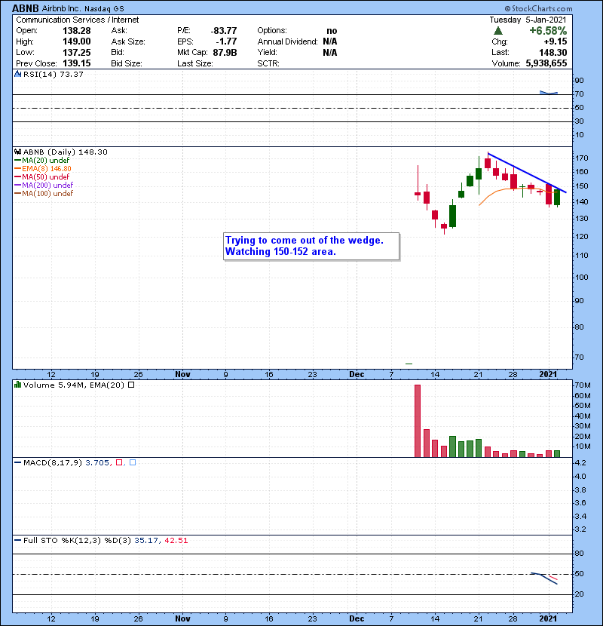Click the Volume 5.94M, EMA(20) label
Screen dimensions: 603x626
pos(74,385)
